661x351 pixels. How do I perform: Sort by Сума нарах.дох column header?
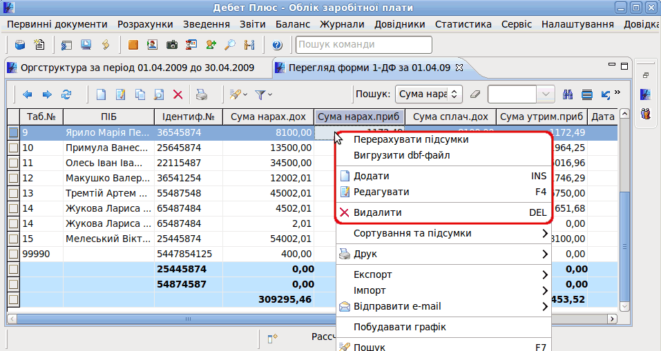click(268, 117)
